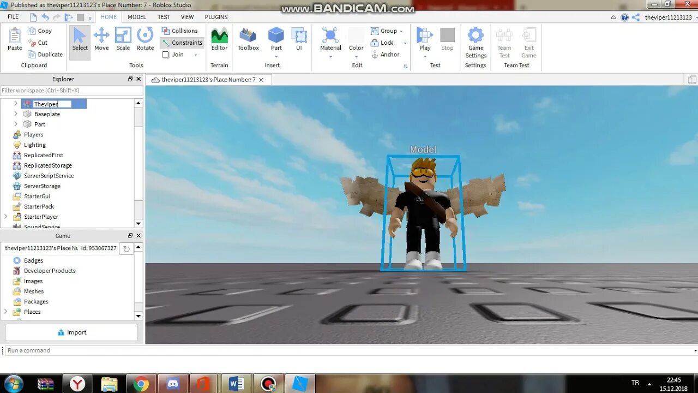Click the Cut button
Screen dimensions: 698x393
(38, 43)
